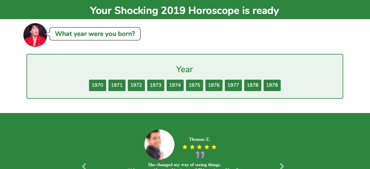Select birth year 1978
The image size is (370, 169).
tap(253, 85)
